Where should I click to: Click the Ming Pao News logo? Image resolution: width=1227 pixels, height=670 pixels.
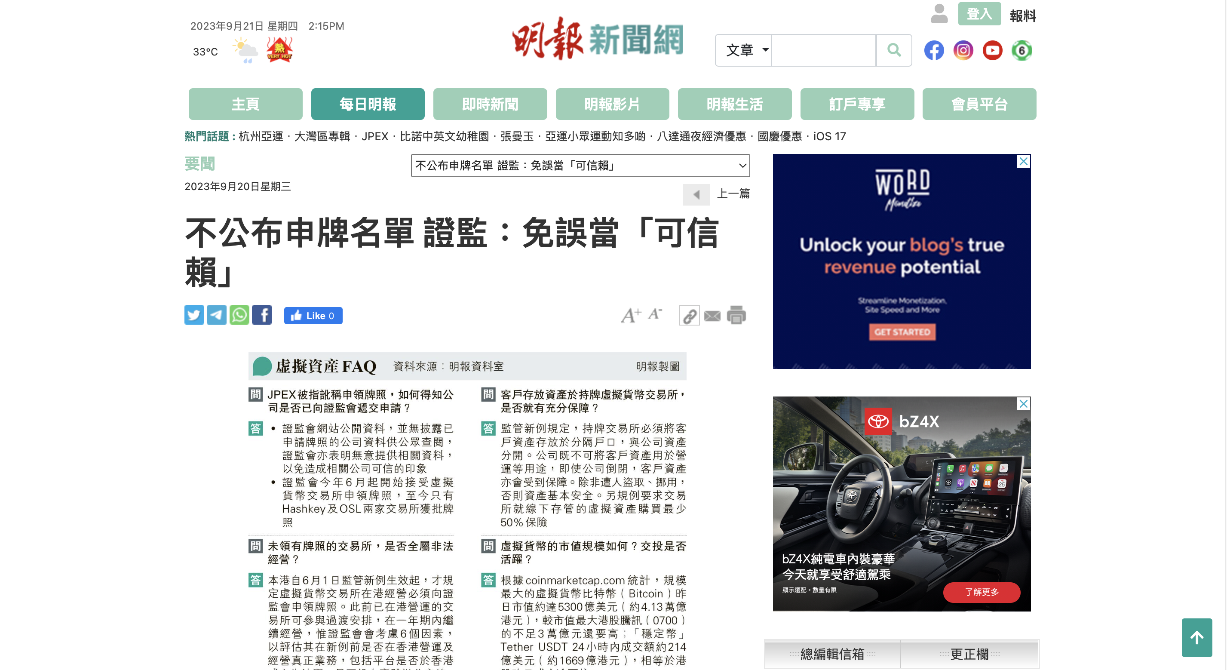[597, 39]
